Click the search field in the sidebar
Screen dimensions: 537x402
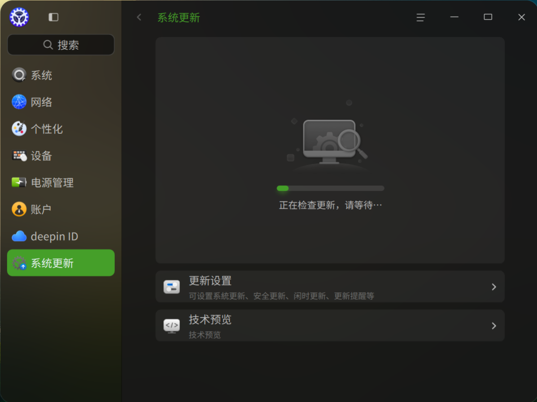coord(61,45)
